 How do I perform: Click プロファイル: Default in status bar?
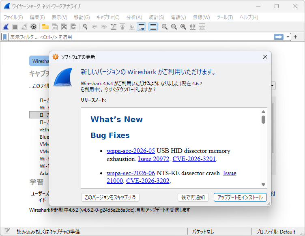tap(276, 232)
